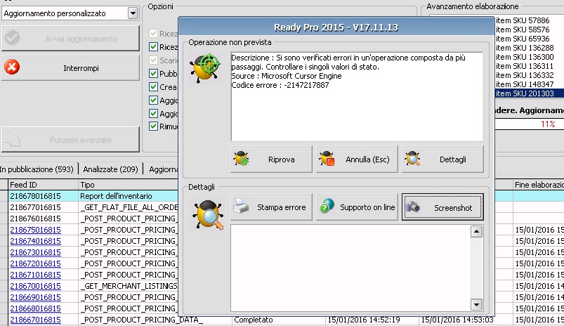Click the camera icon on Screenshot button
Viewport: 564px width, 326px height.
(x=412, y=207)
